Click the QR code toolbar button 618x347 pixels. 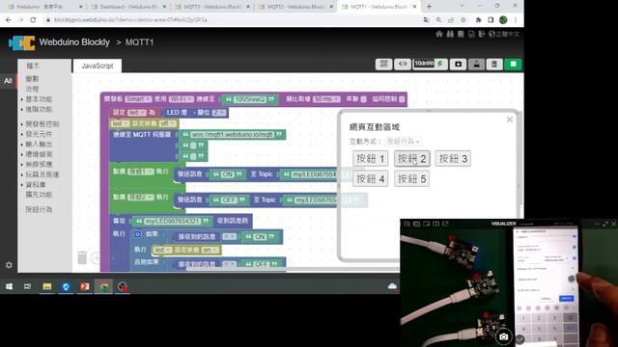(x=384, y=65)
